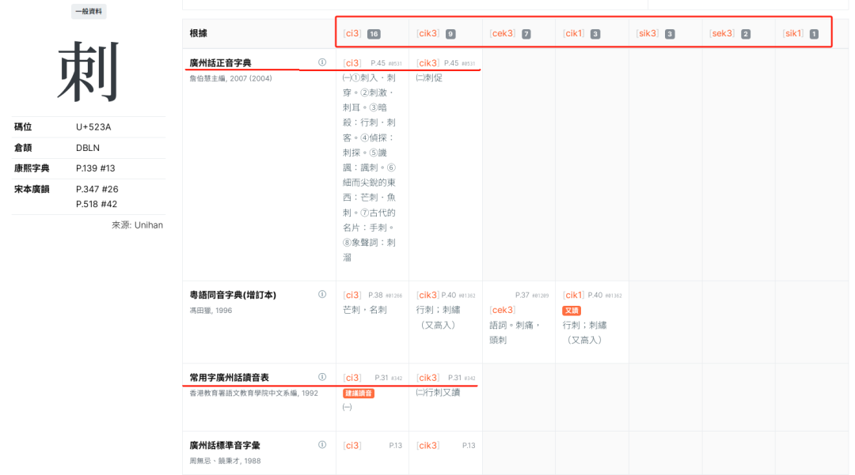The image size is (855, 475).
Task: Select the 一般資料 tab at top left
Action: [88, 11]
